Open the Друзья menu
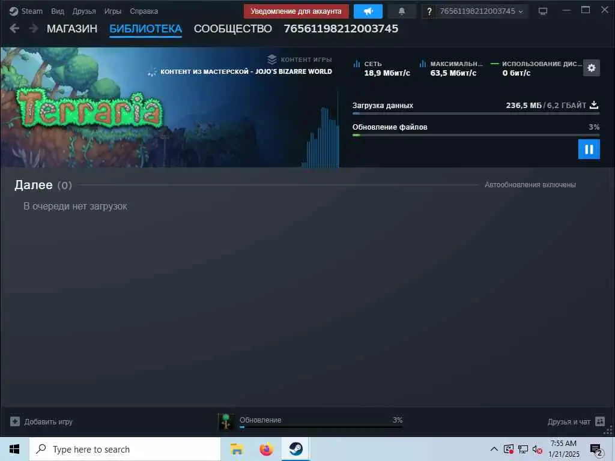 (x=84, y=11)
